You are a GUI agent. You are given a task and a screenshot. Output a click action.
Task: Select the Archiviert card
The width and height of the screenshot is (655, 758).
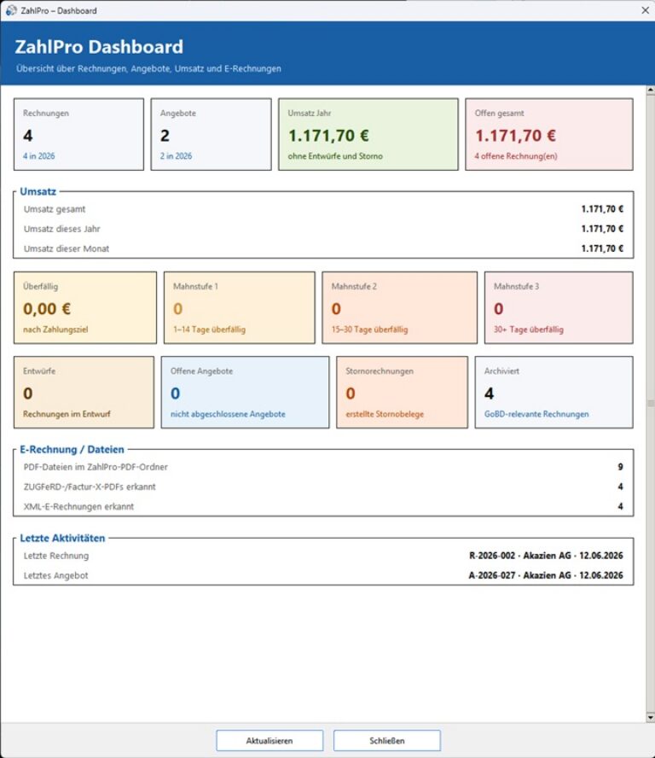click(554, 392)
